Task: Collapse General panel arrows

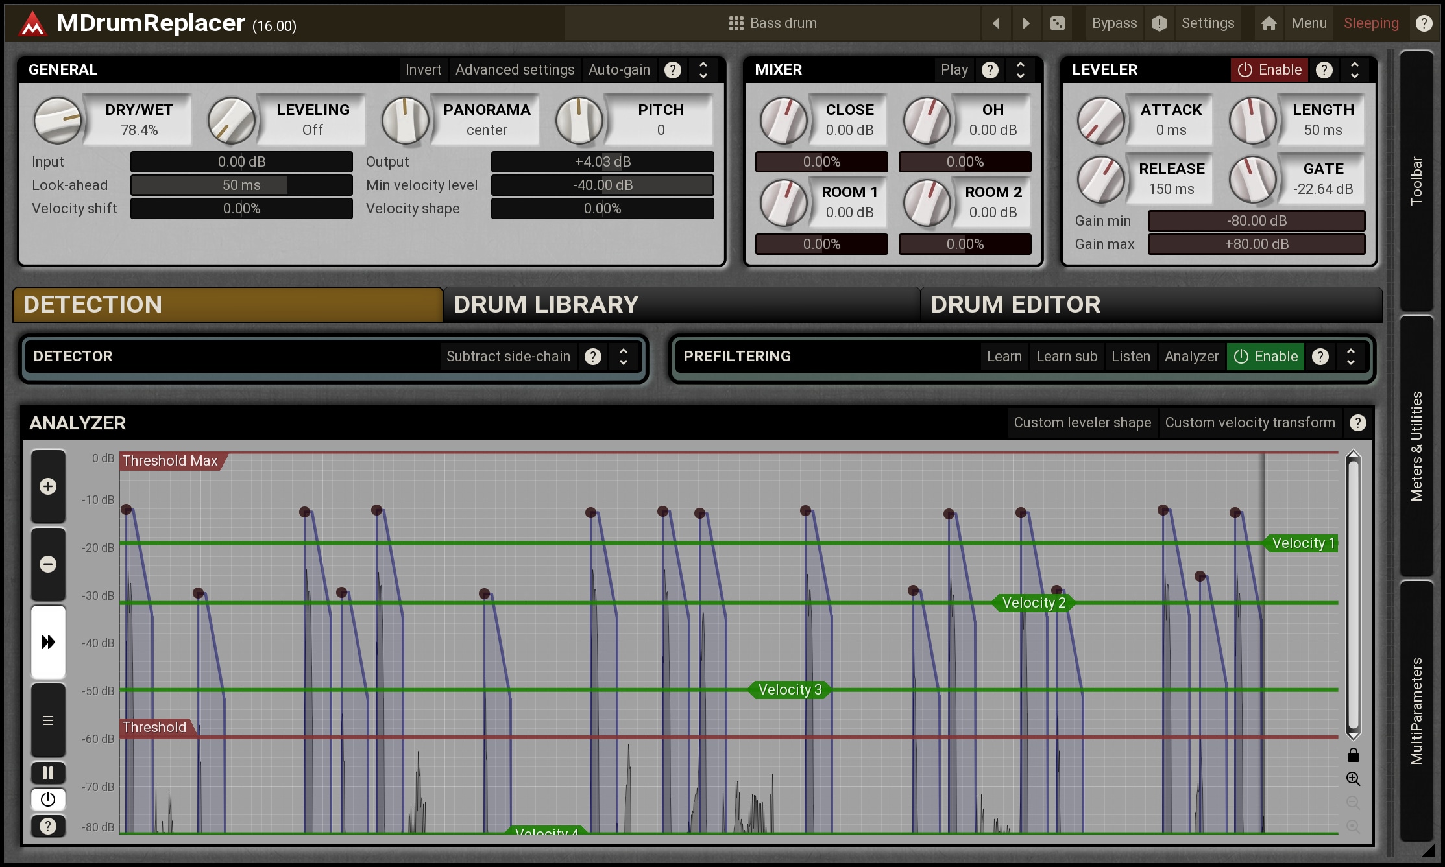Action: click(x=703, y=70)
